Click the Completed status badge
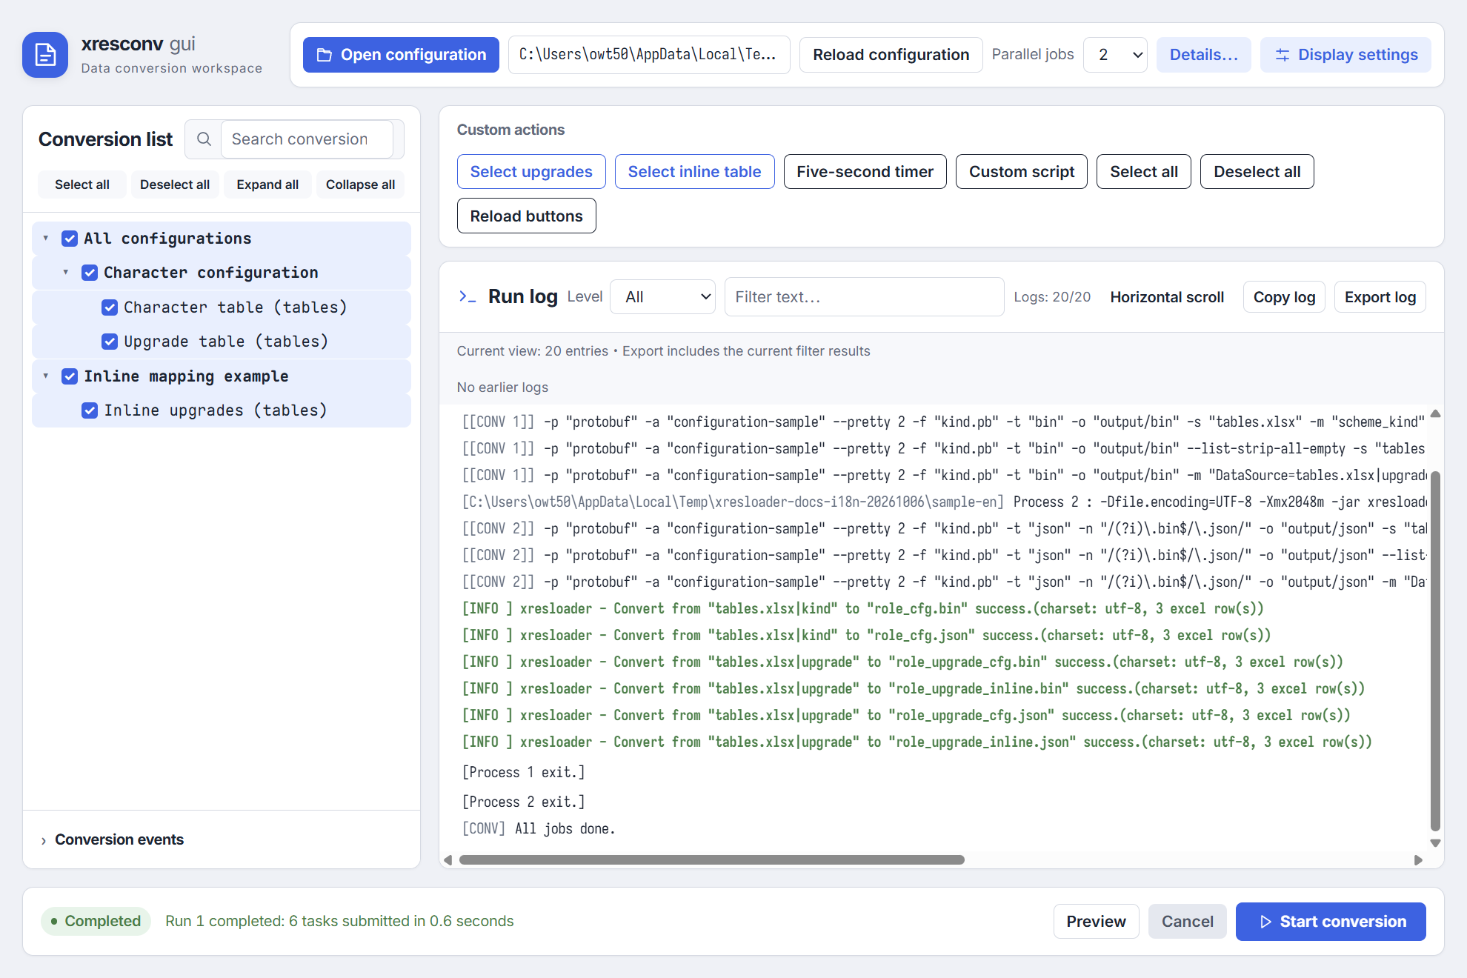Screen dimensions: 1467x978 96,921
